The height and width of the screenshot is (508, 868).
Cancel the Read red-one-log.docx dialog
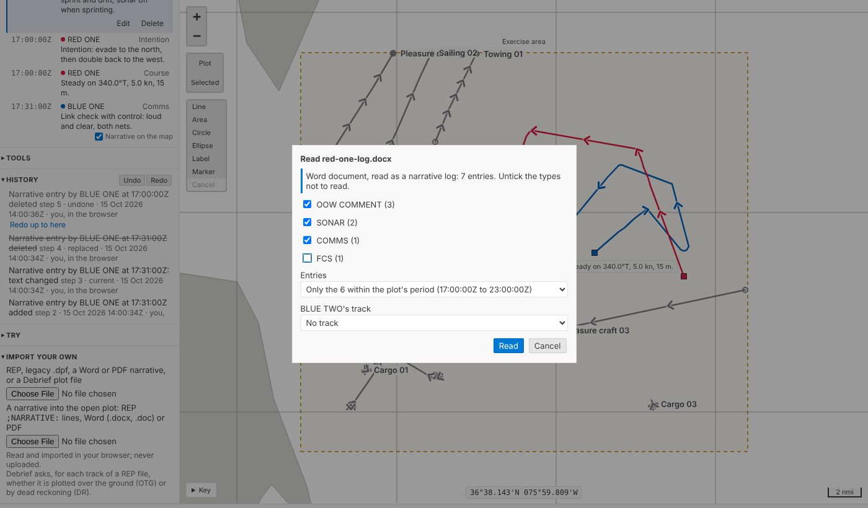pos(547,346)
